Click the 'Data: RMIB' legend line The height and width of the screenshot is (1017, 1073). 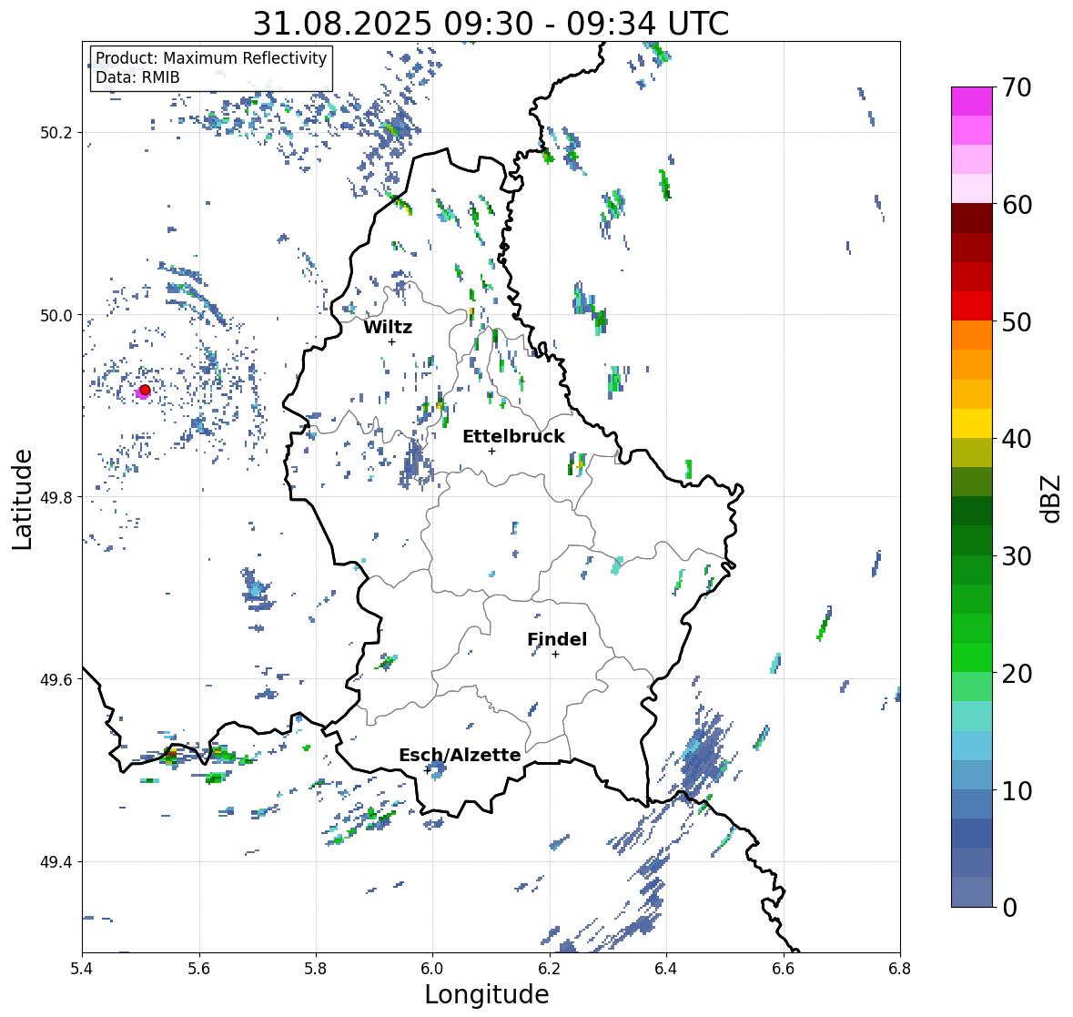click(x=137, y=77)
